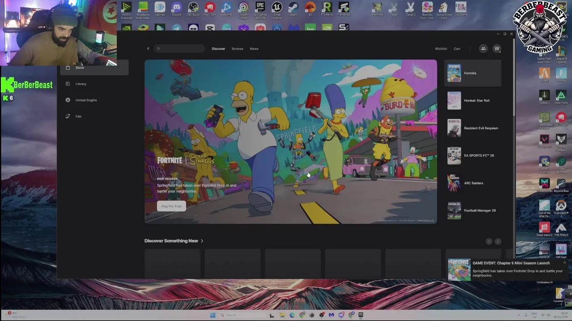
Task: Select EA SPORTS FC 26 in featured list
Action: (x=473, y=156)
